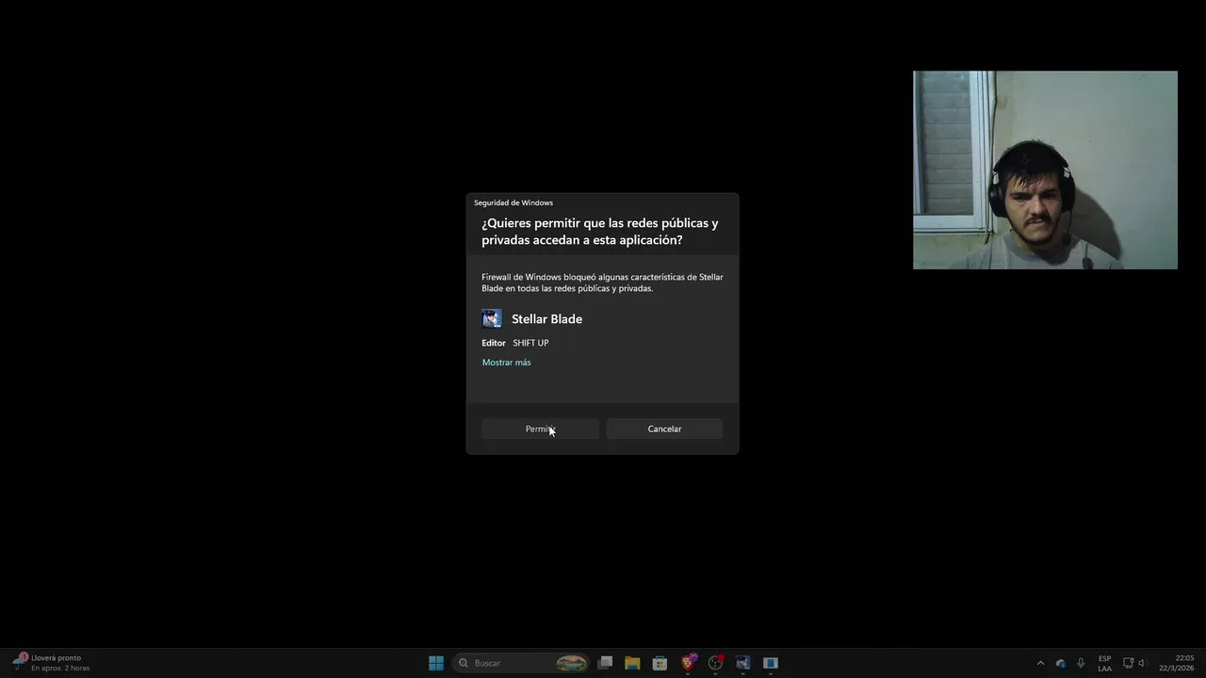Click the Seguridad de Windows title text
Image resolution: width=1206 pixels, height=678 pixels.
[513, 202]
